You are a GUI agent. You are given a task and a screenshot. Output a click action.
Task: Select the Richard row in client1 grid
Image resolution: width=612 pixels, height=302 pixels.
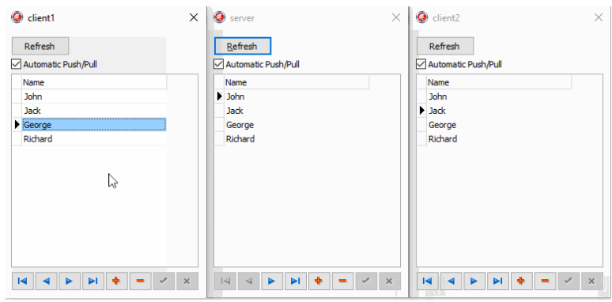pos(94,139)
